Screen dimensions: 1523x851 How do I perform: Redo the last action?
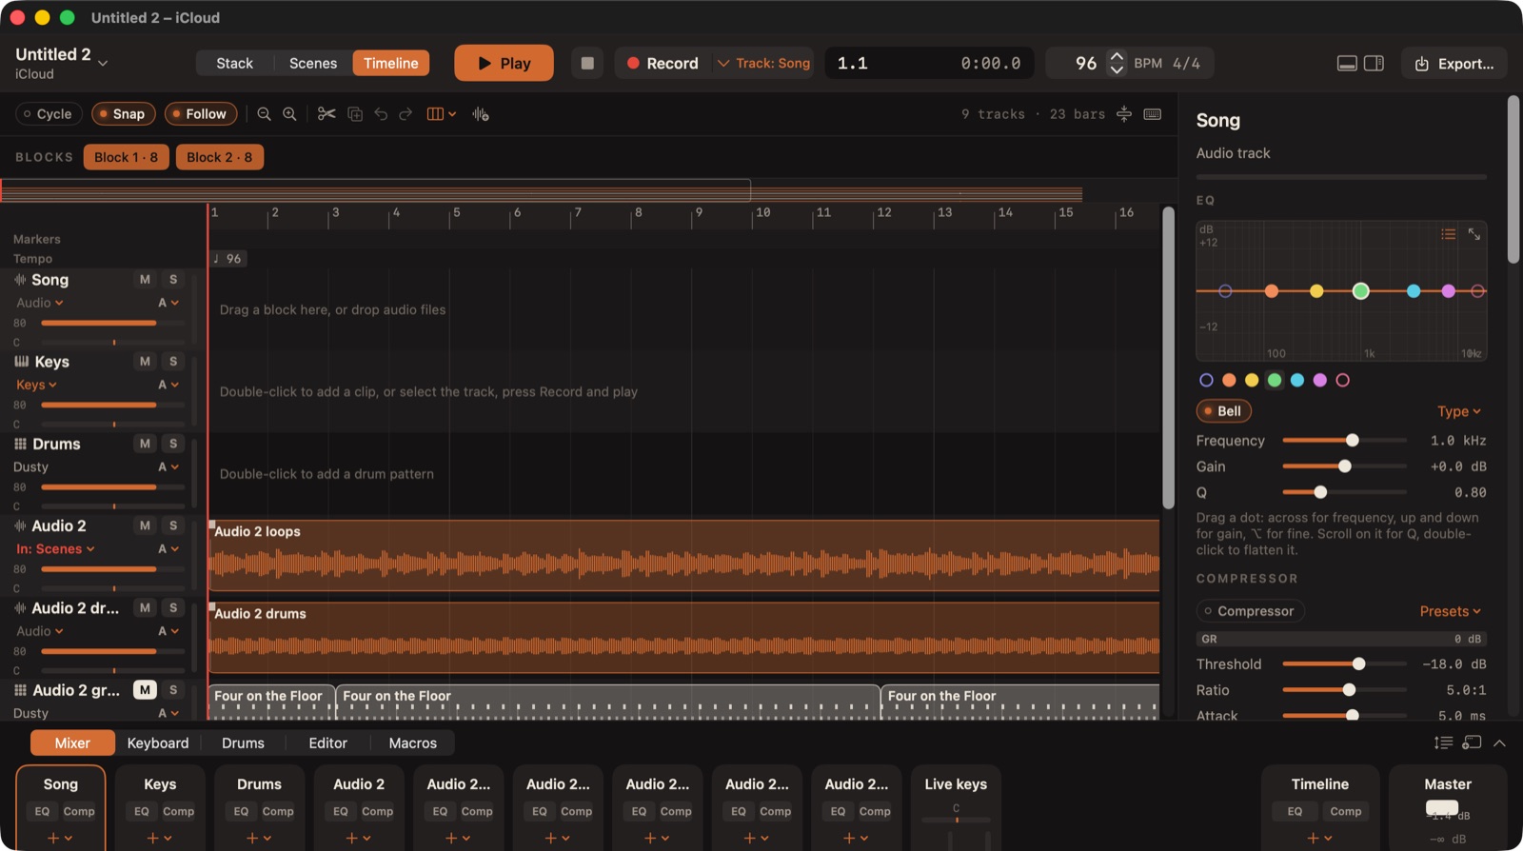(405, 114)
